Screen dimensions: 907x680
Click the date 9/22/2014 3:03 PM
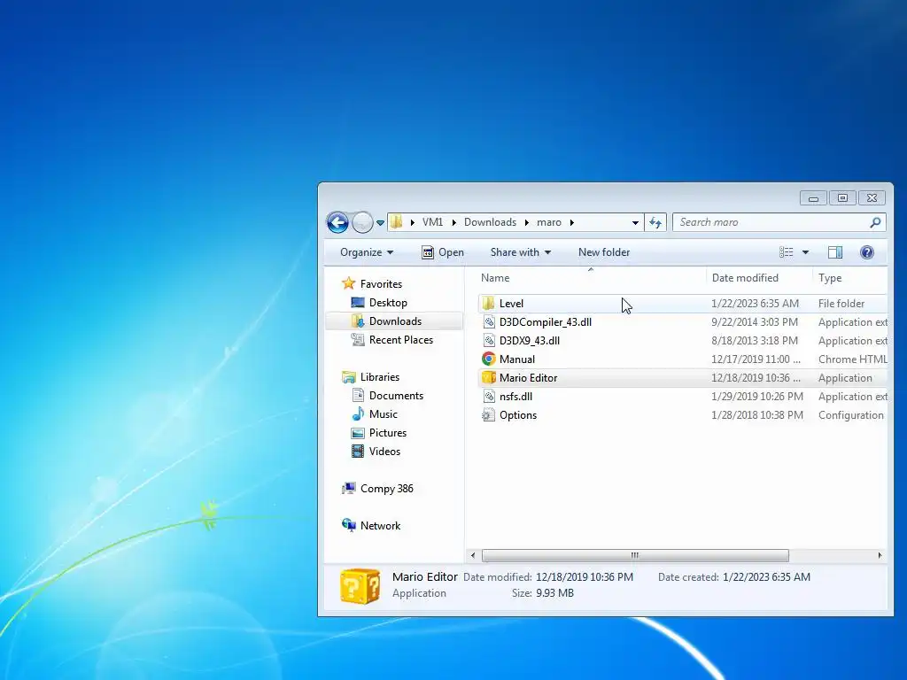pyautogui.click(x=755, y=322)
